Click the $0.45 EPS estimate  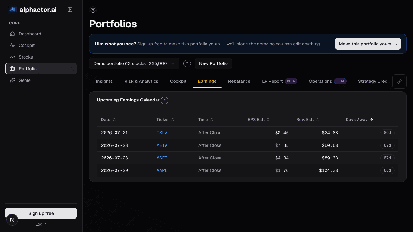pyautogui.click(x=282, y=133)
